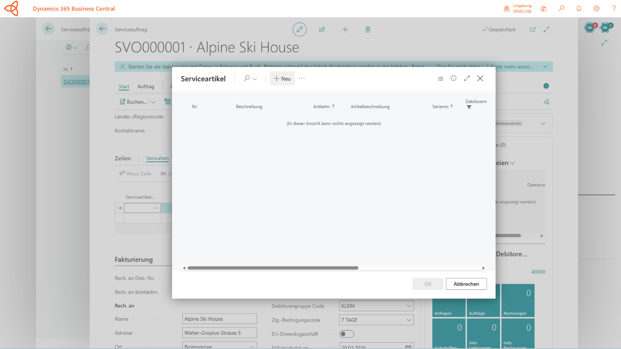
Task: Open the Verwalten tab in Zeilen
Action: coord(157,158)
